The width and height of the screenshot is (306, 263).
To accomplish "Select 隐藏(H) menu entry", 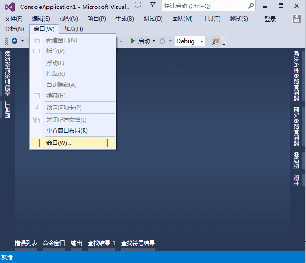I will click(73, 95).
